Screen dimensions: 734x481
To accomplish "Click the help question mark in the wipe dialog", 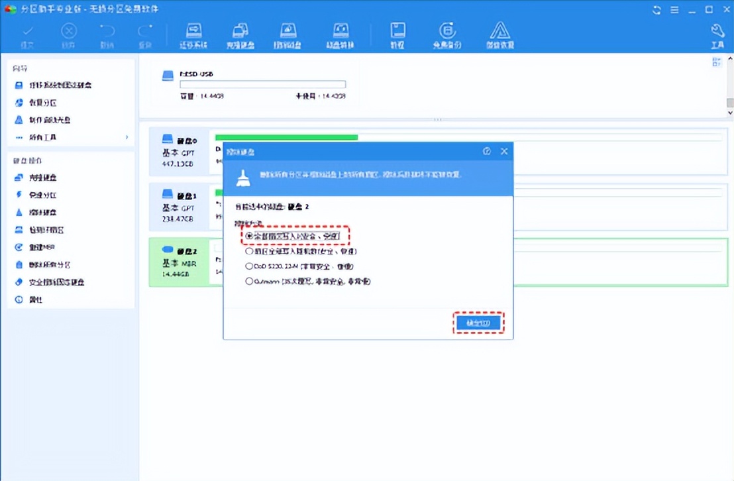I will pos(487,151).
